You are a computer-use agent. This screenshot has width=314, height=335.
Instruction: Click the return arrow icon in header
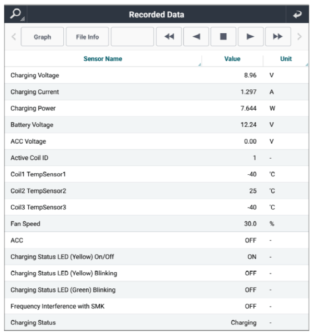pyautogui.click(x=297, y=14)
